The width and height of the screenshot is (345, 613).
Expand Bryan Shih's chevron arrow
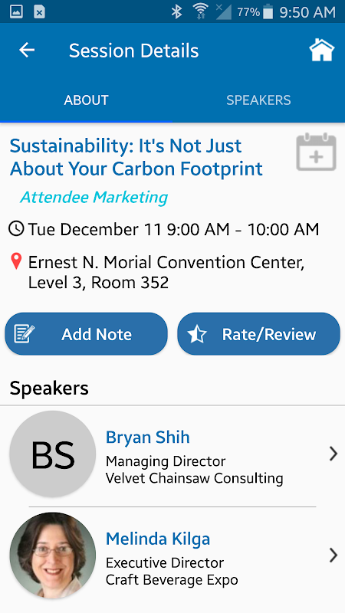333,454
